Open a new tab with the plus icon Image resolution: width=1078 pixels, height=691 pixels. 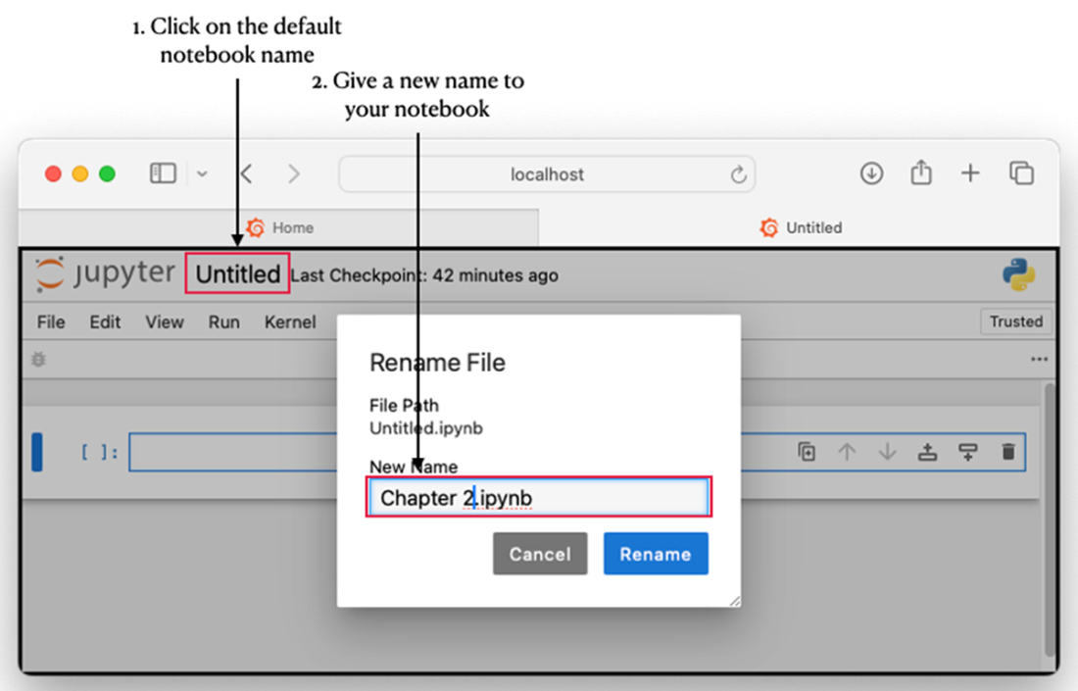[x=970, y=173]
